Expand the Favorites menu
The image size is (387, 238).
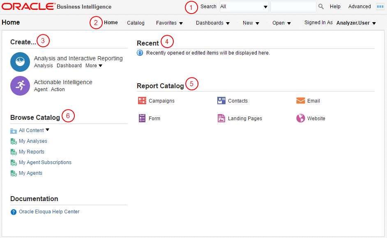[169, 23]
